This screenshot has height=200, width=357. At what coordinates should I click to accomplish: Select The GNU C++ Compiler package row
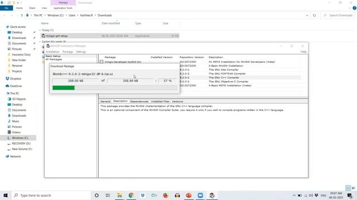224,78
